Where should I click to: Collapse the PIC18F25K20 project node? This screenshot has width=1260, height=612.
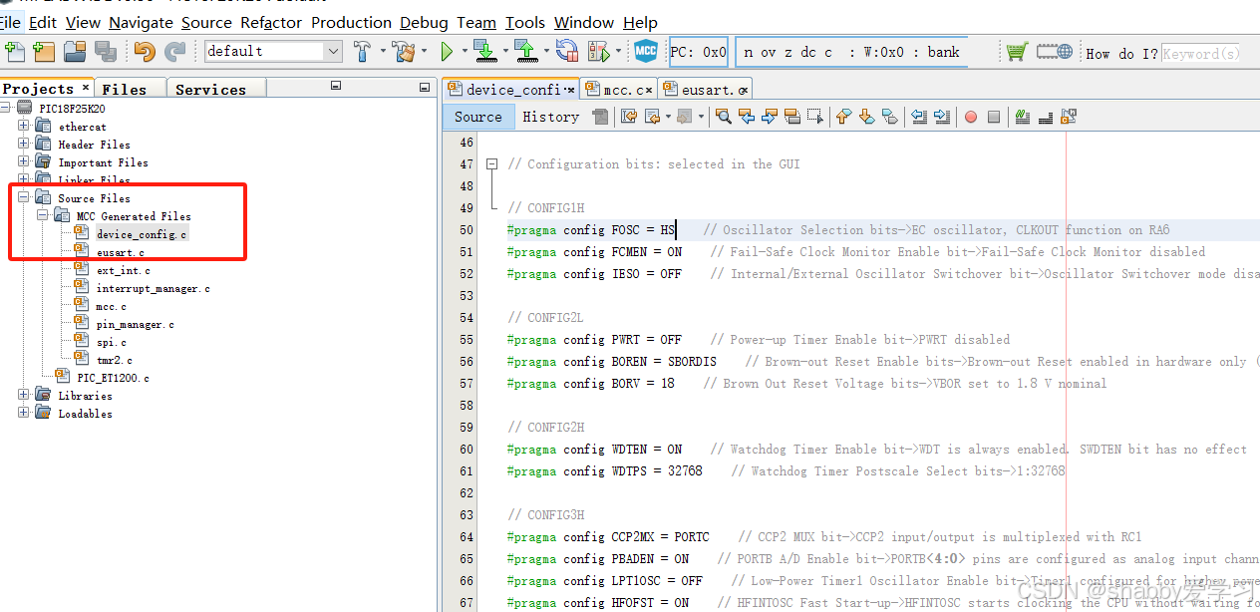pyautogui.click(x=7, y=108)
